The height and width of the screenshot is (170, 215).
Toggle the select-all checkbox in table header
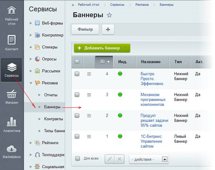[x=77, y=62]
